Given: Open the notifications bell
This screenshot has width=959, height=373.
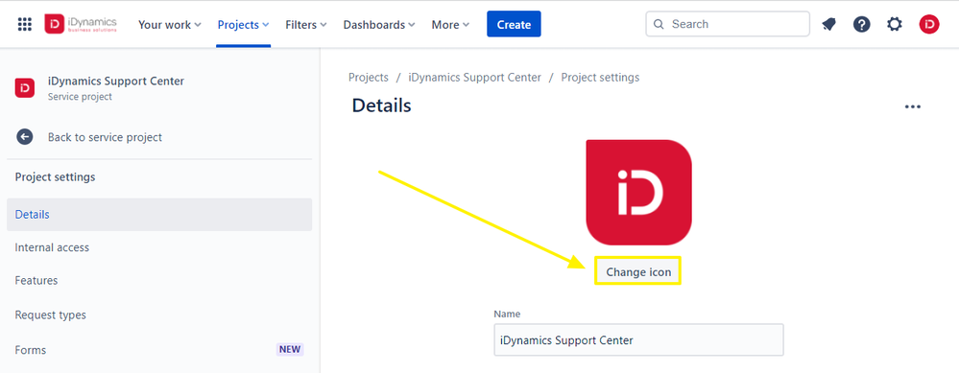Looking at the screenshot, I should (x=828, y=24).
